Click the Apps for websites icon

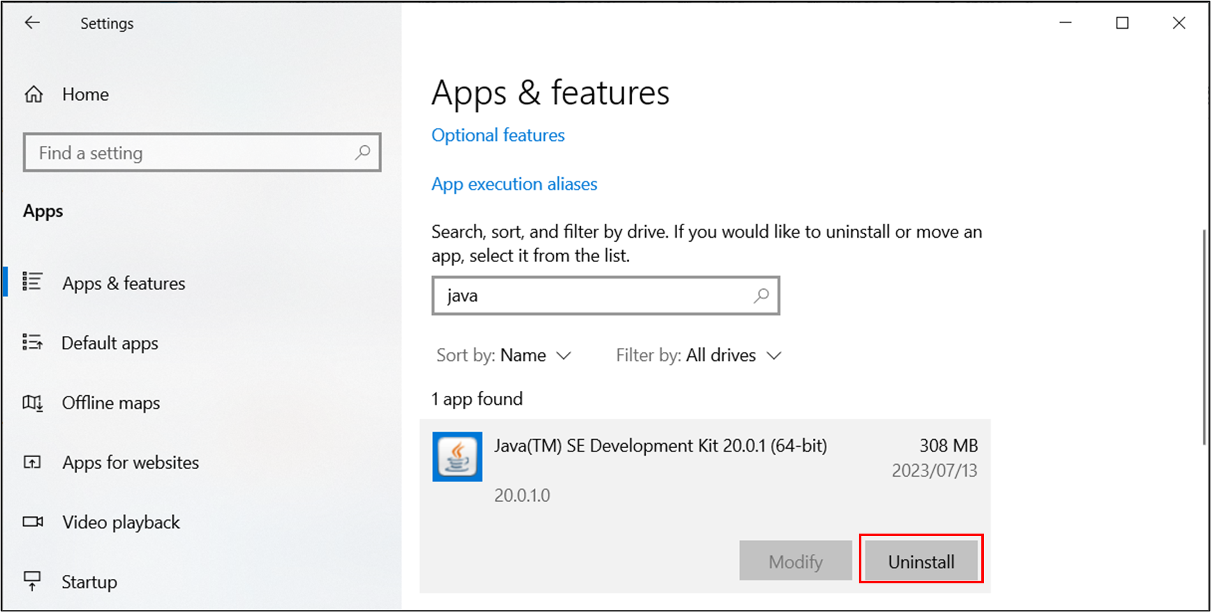[33, 462]
